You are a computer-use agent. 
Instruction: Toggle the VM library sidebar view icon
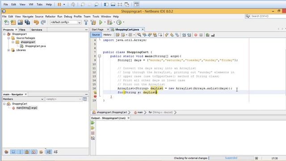[x=106, y=4]
